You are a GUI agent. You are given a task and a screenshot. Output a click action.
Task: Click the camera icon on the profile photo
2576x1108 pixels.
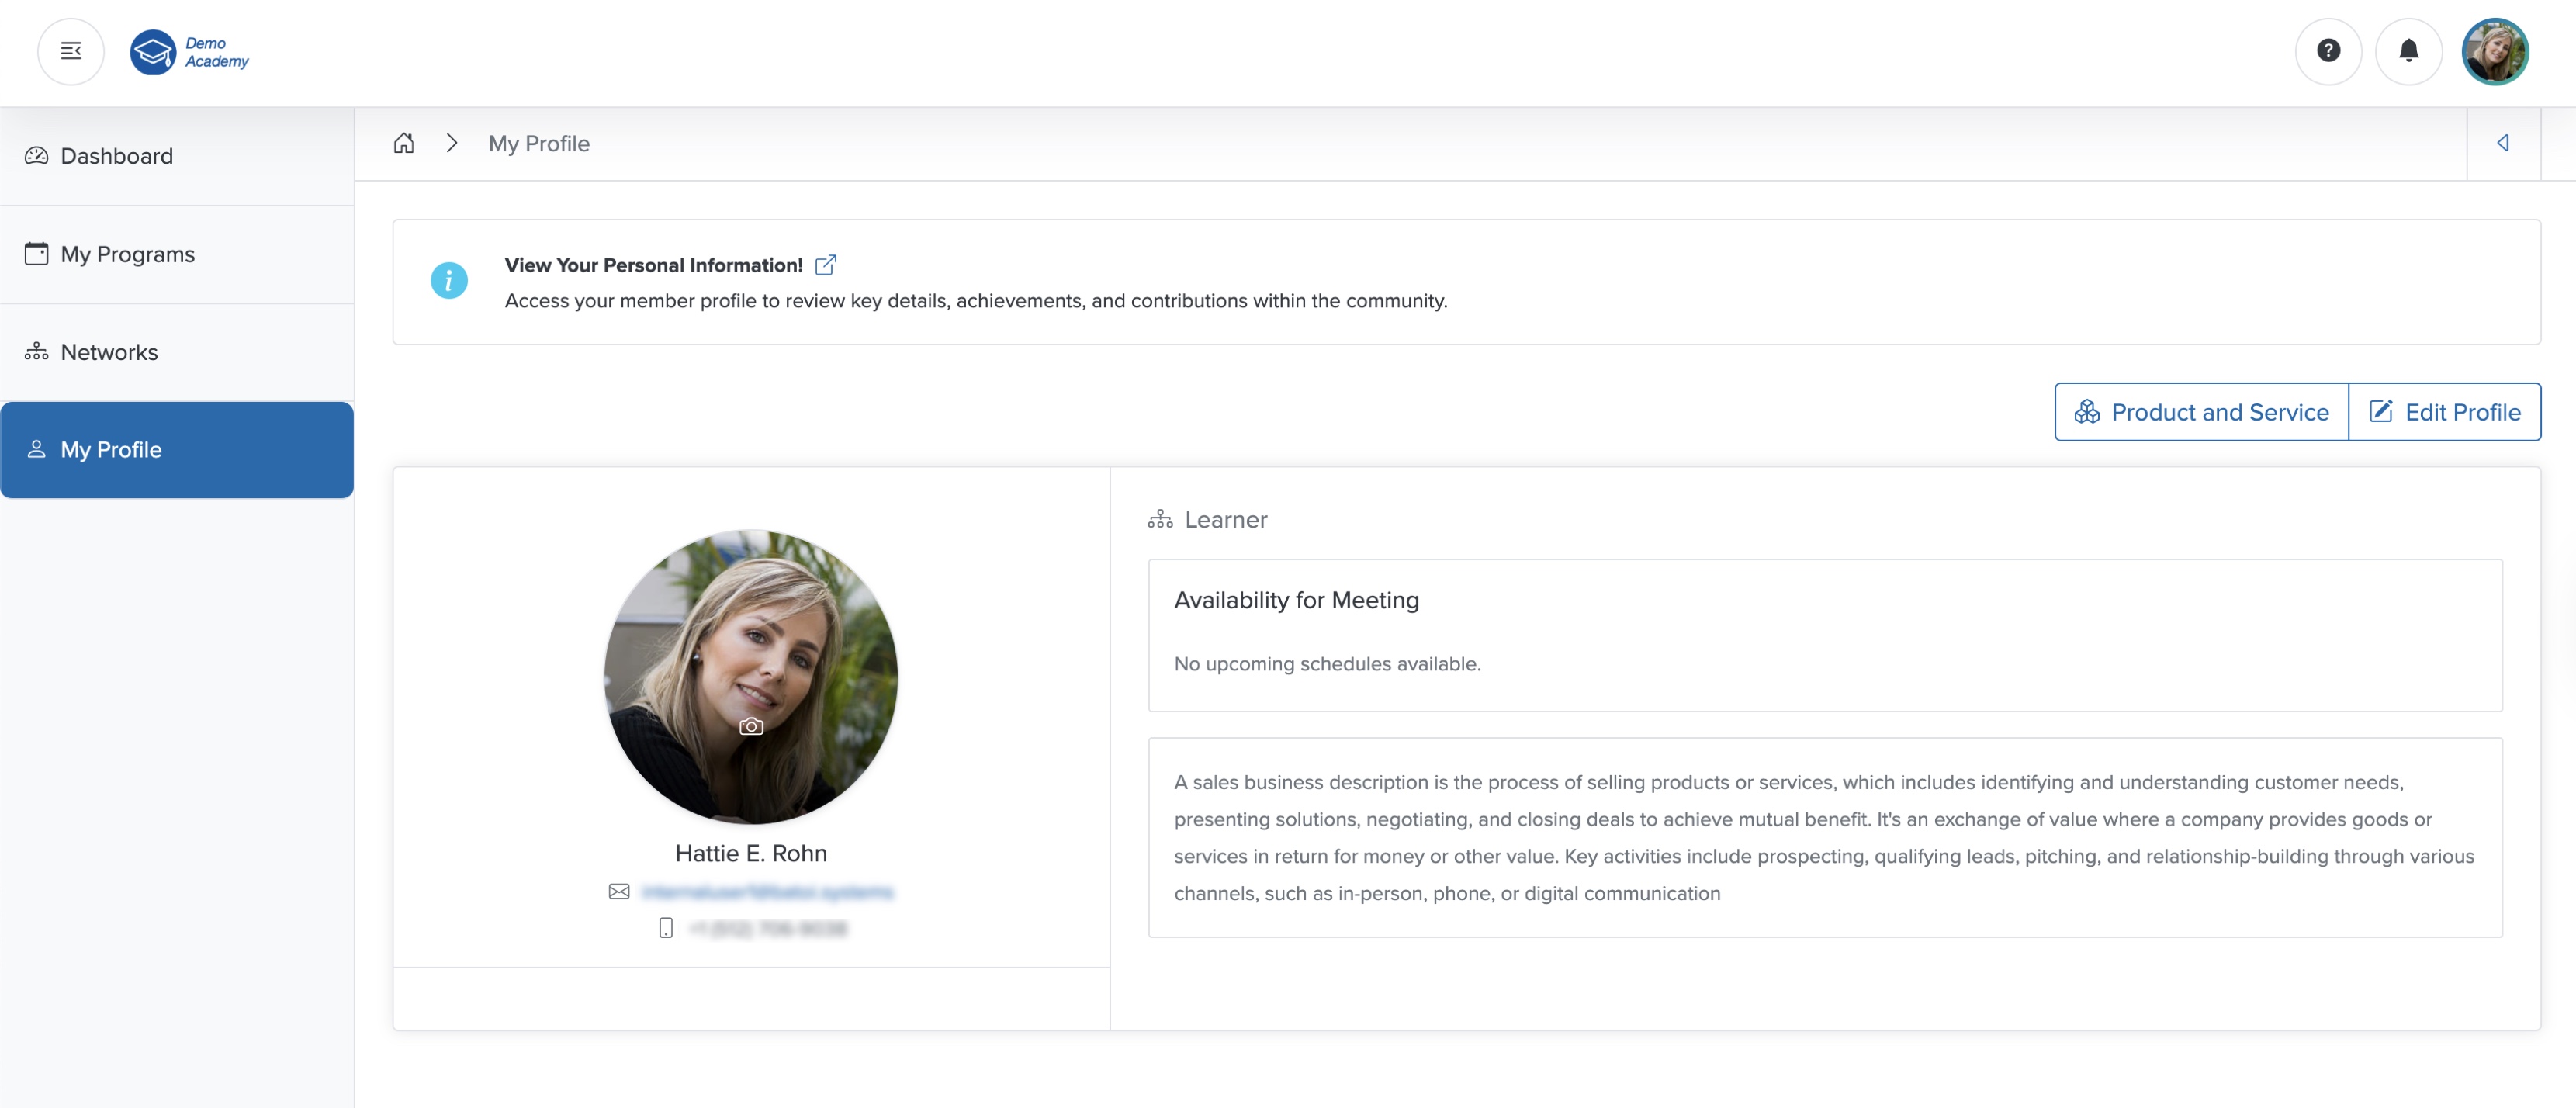coord(751,727)
